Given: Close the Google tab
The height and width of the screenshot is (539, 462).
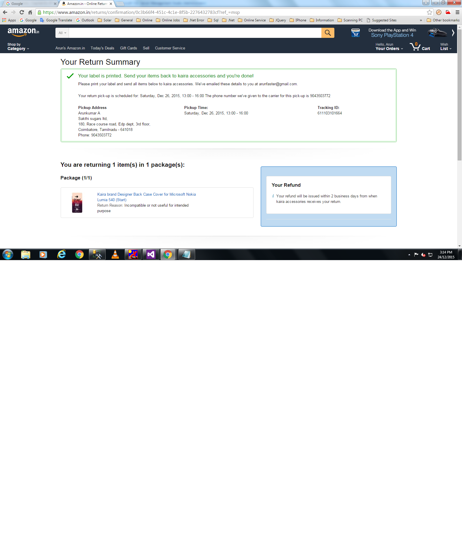Looking at the screenshot, I should (x=55, y=4).
